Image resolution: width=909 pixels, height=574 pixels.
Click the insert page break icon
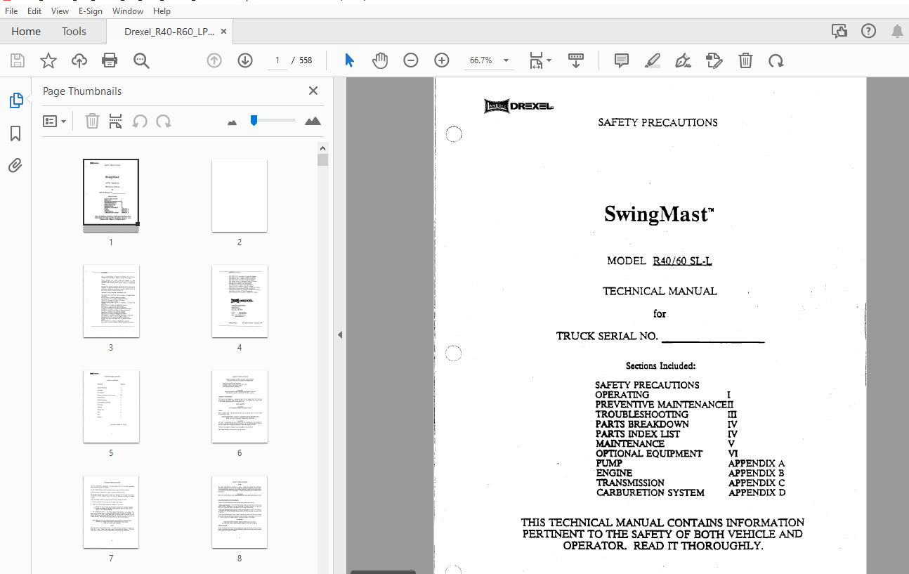(x=116, y=121)
